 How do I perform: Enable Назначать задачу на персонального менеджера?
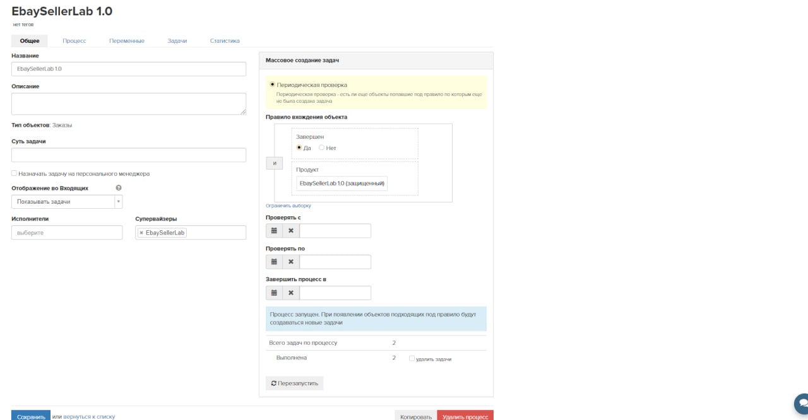pos(14,173)
